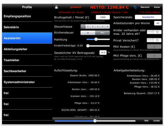
Task: Select the Assistentin profile
Action: point(27,38)
